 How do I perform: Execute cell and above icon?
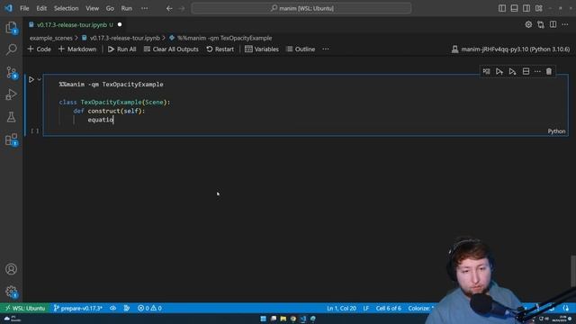(x=499, y=71)
